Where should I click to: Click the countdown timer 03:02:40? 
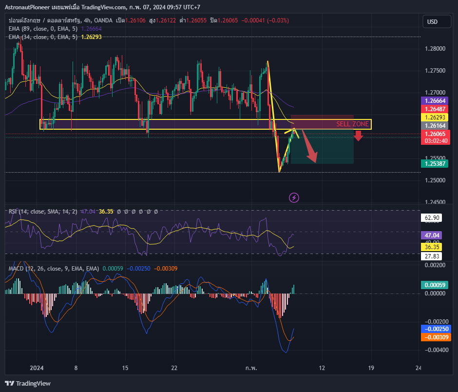[x=436, y=141]
